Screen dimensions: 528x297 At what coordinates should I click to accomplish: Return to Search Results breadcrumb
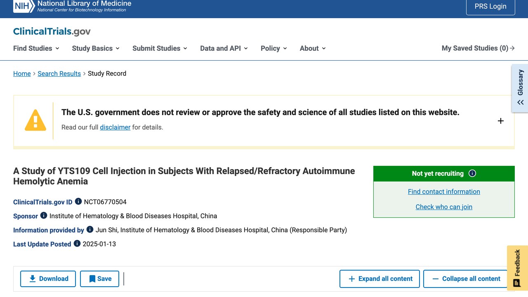[x=59, y=73]
